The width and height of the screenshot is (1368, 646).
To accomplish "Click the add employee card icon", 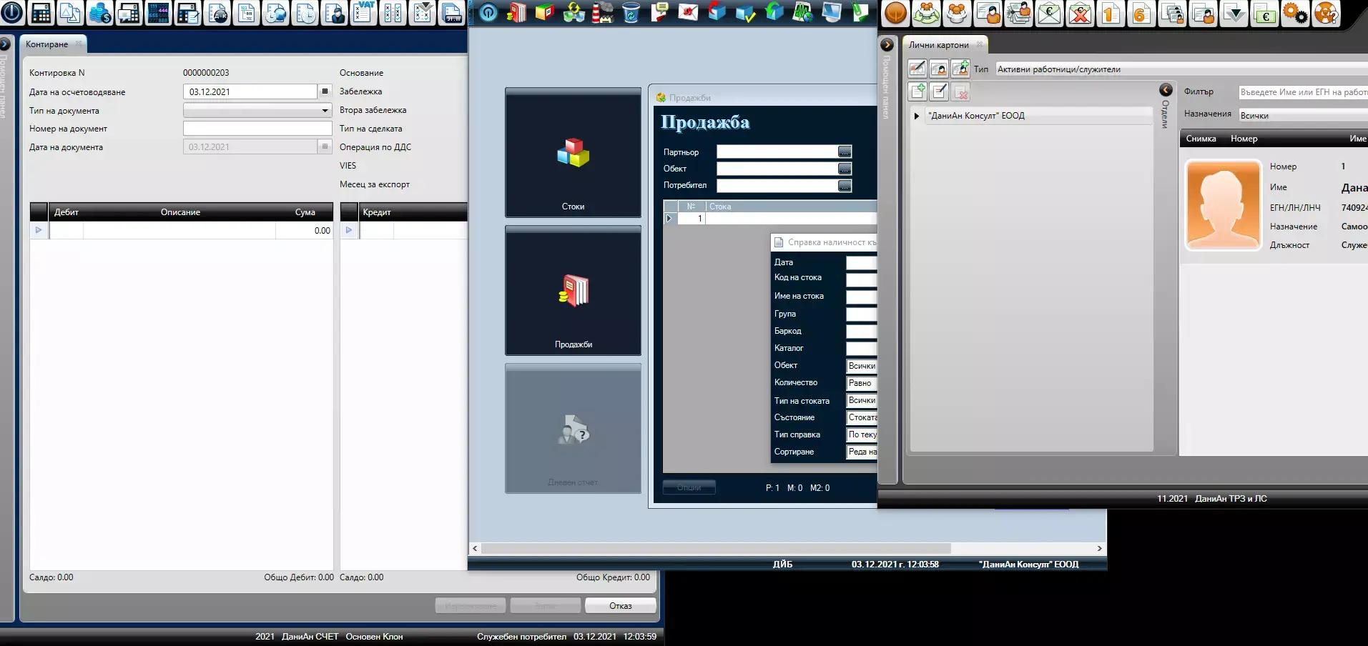I will coord(960,69).
